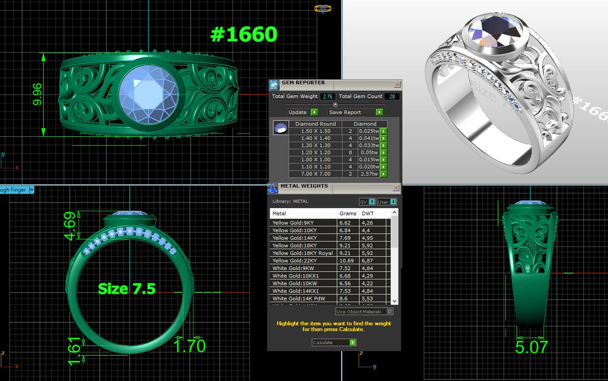Click the gem ring icon in top viewport corner
The height and width of the screenshot is (381, 608).
click(x=322, y=8)
